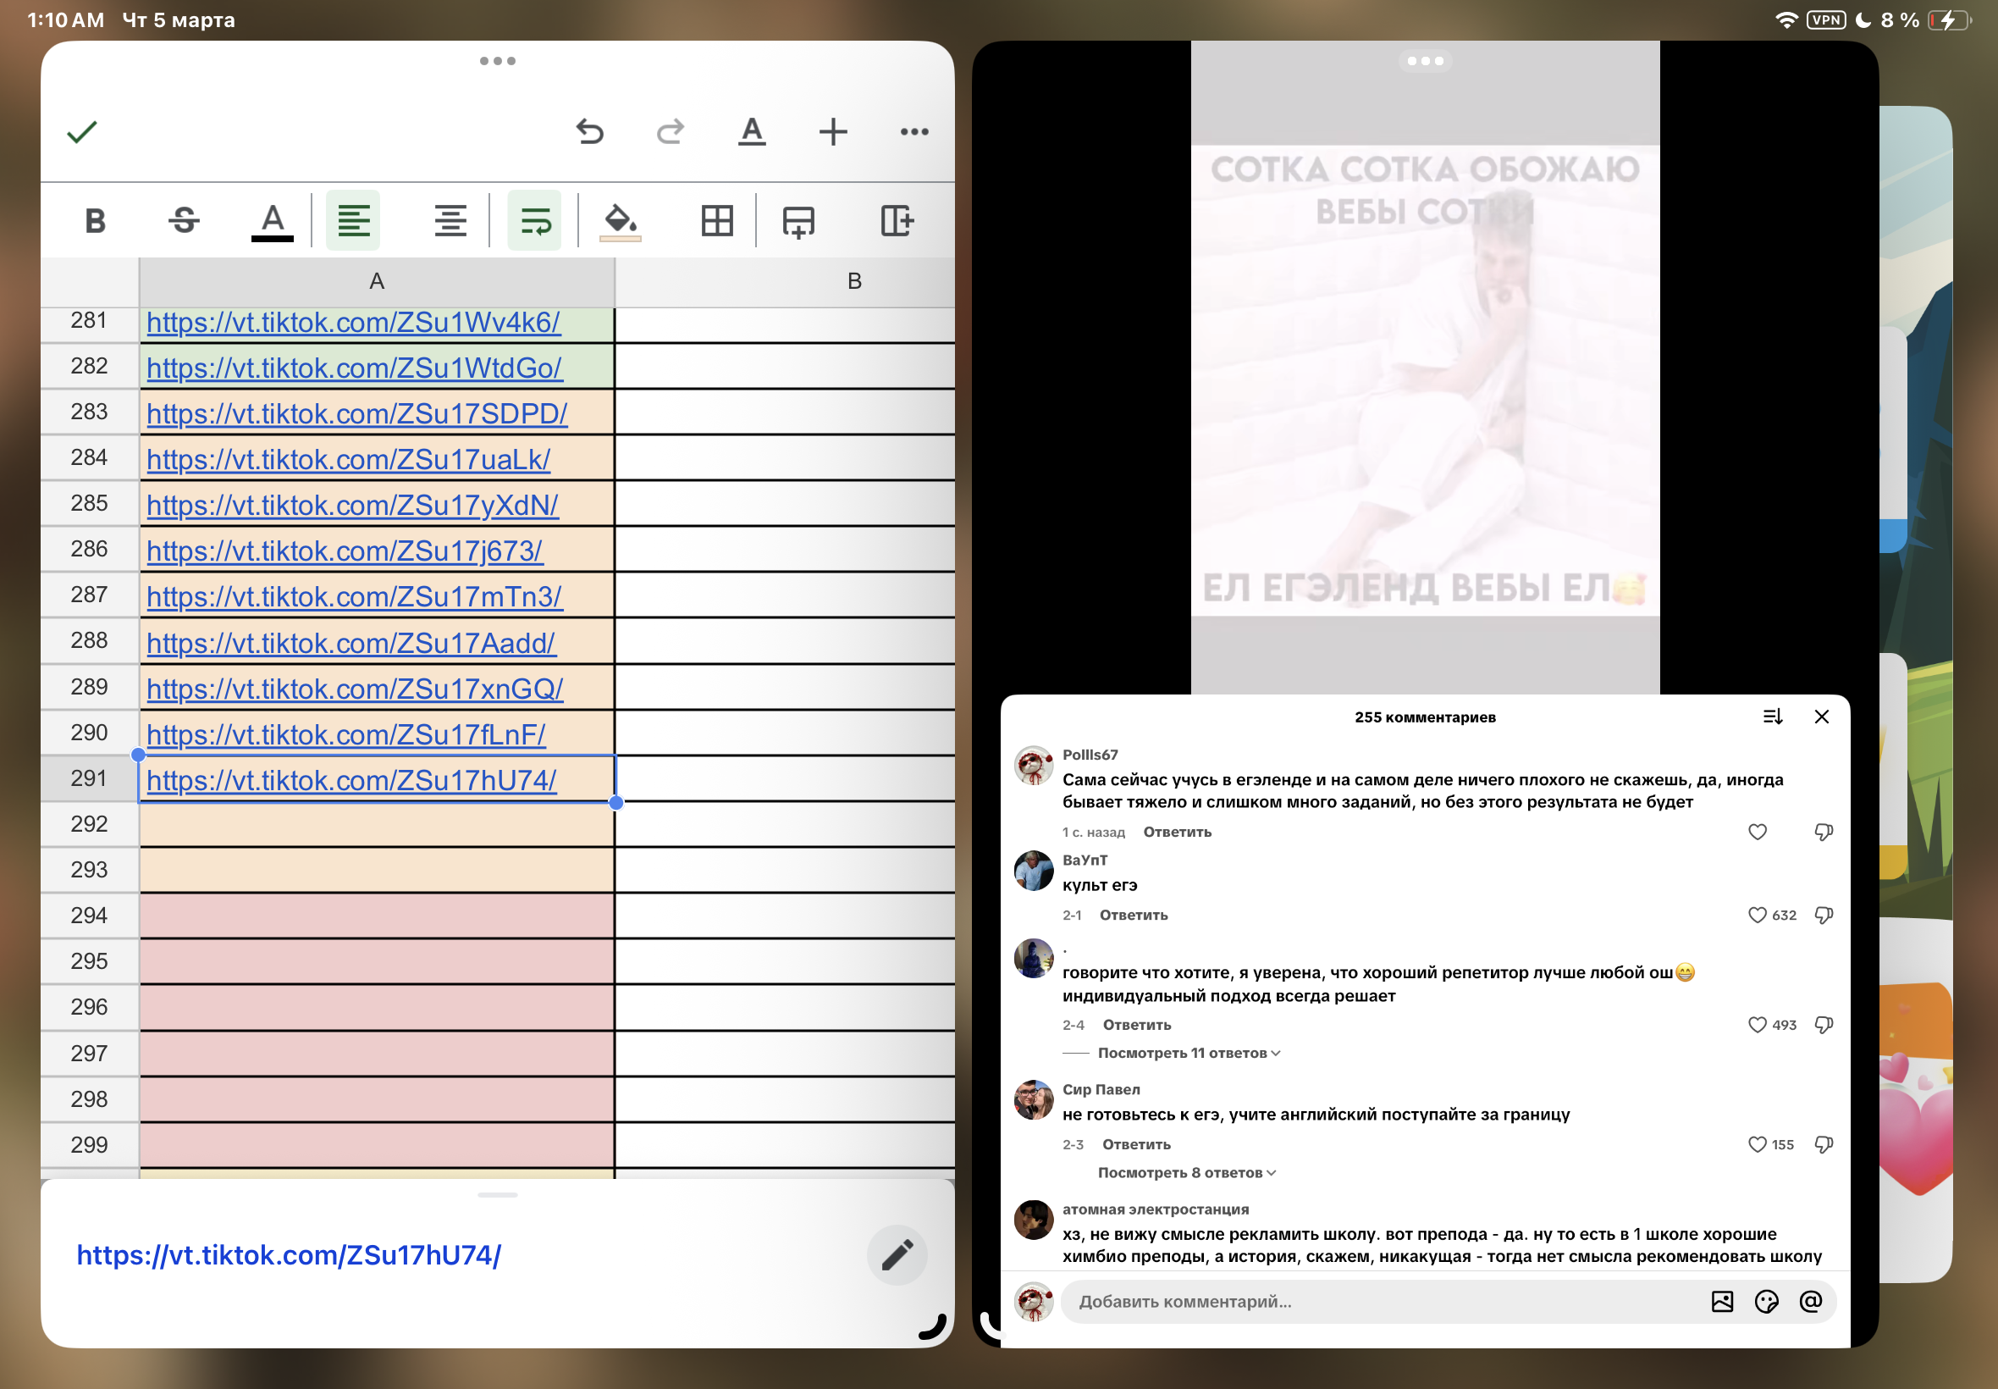Reply to the репетитор comment
Viewport: 1998px width, 1389px height.
(x=1137, y=1025)
